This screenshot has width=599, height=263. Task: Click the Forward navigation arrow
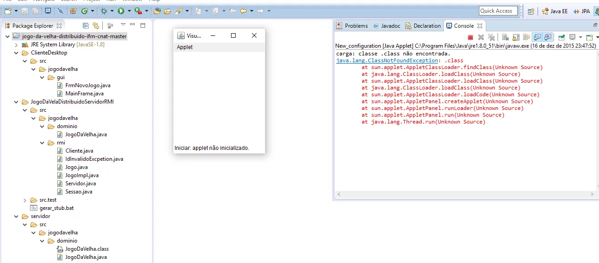click(x=260, y=11)
